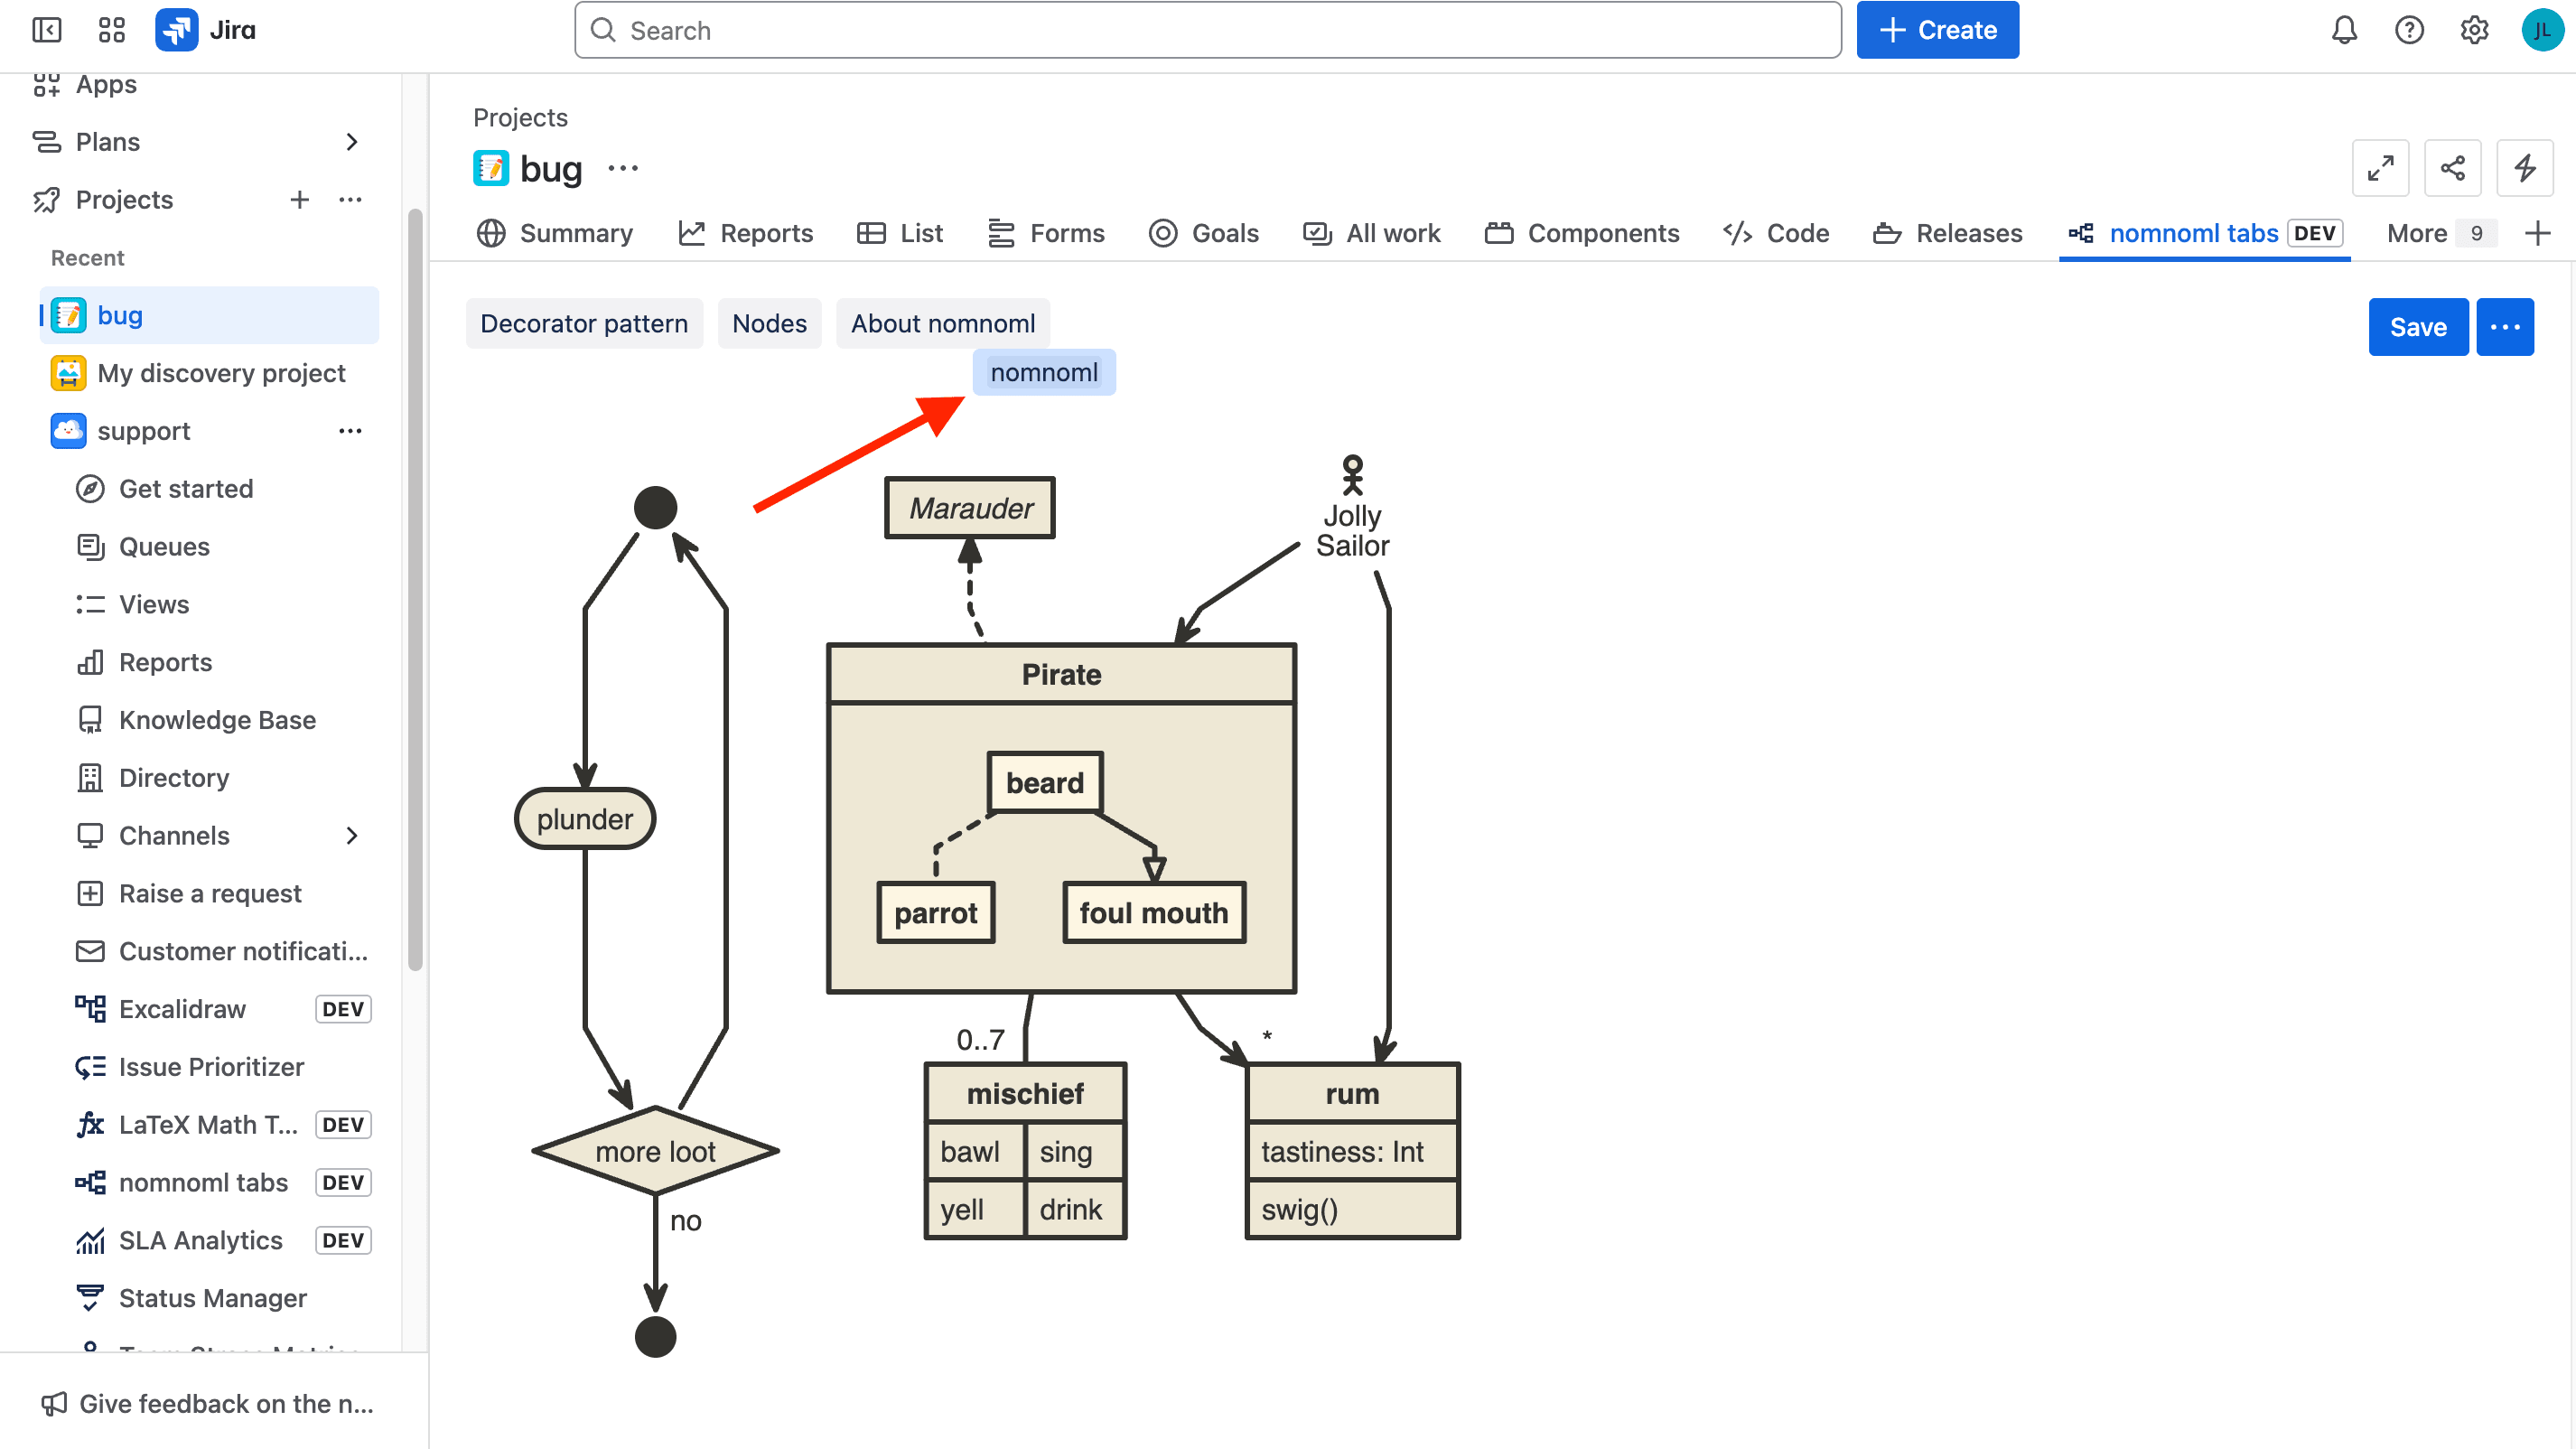Image resolution: width=2576 pixels, height=1449 pixels.
Task: Switch to the Components tab
Action: (1582, 234)
